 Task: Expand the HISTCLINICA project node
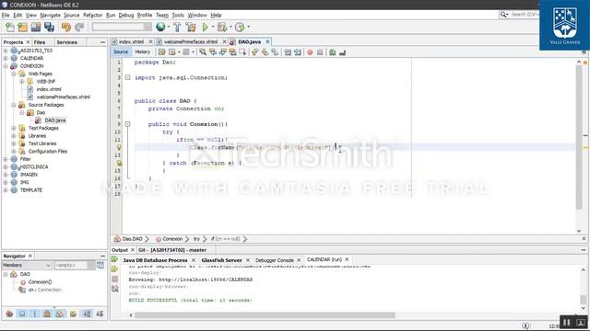pyautogui.click(x=6, y=166)
